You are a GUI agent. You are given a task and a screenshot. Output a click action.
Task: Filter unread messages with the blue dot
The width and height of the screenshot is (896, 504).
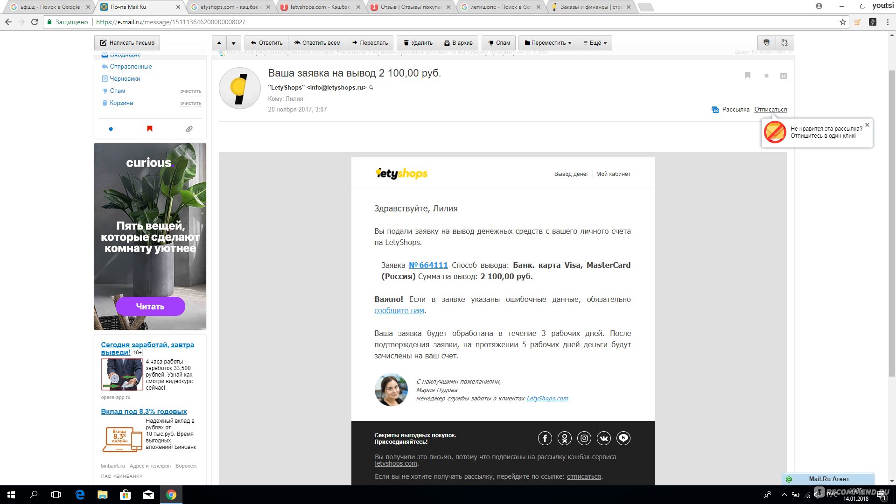(111, 129)
